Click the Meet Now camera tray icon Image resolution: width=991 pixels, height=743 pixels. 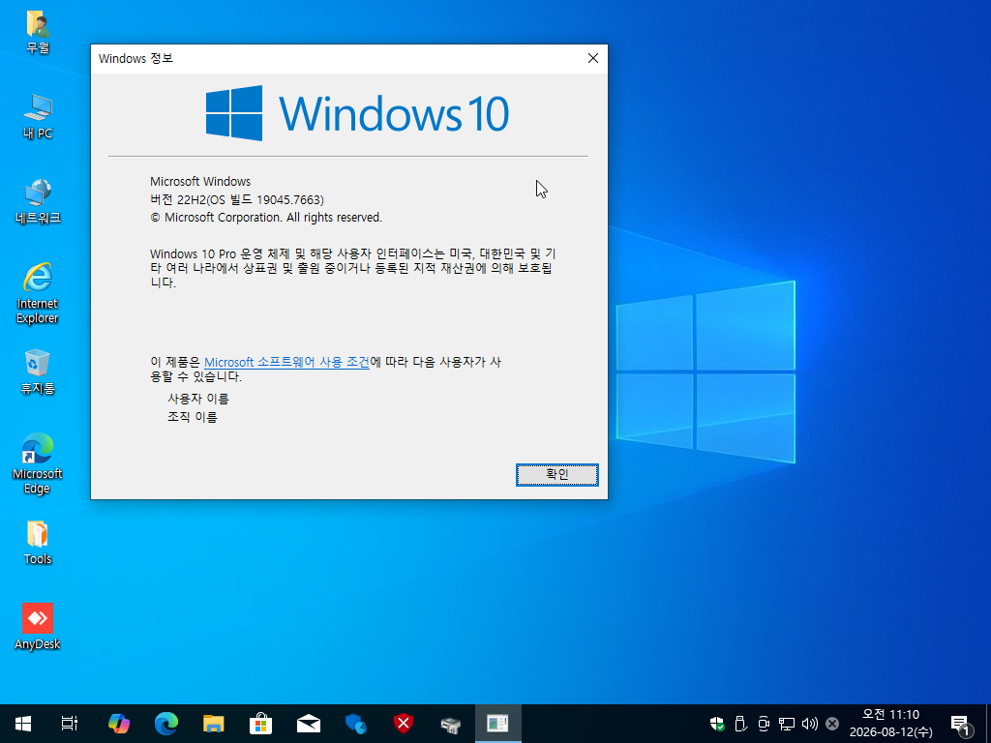click(x=764, y=724)
